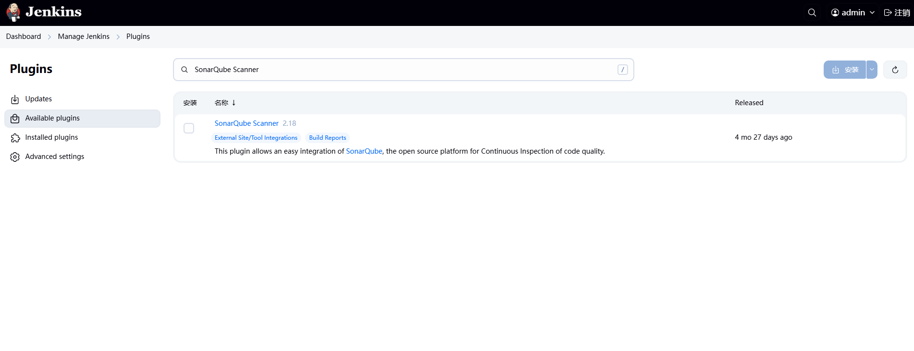The image size is (914, 351).
Task: Go to Dashboard breadcrumb
Action: [24, 36]
